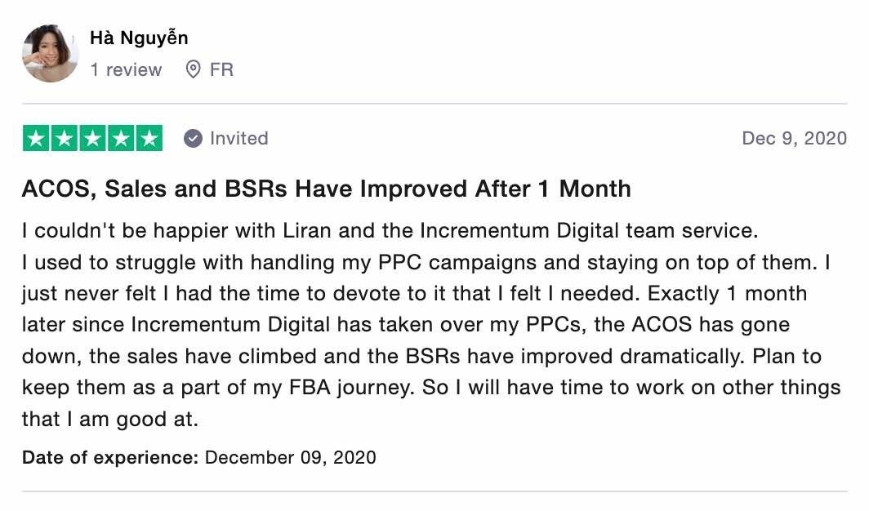869x511 pixels.
Task: Click the name 'Liran' in the review text
Action: click(307, 230)
